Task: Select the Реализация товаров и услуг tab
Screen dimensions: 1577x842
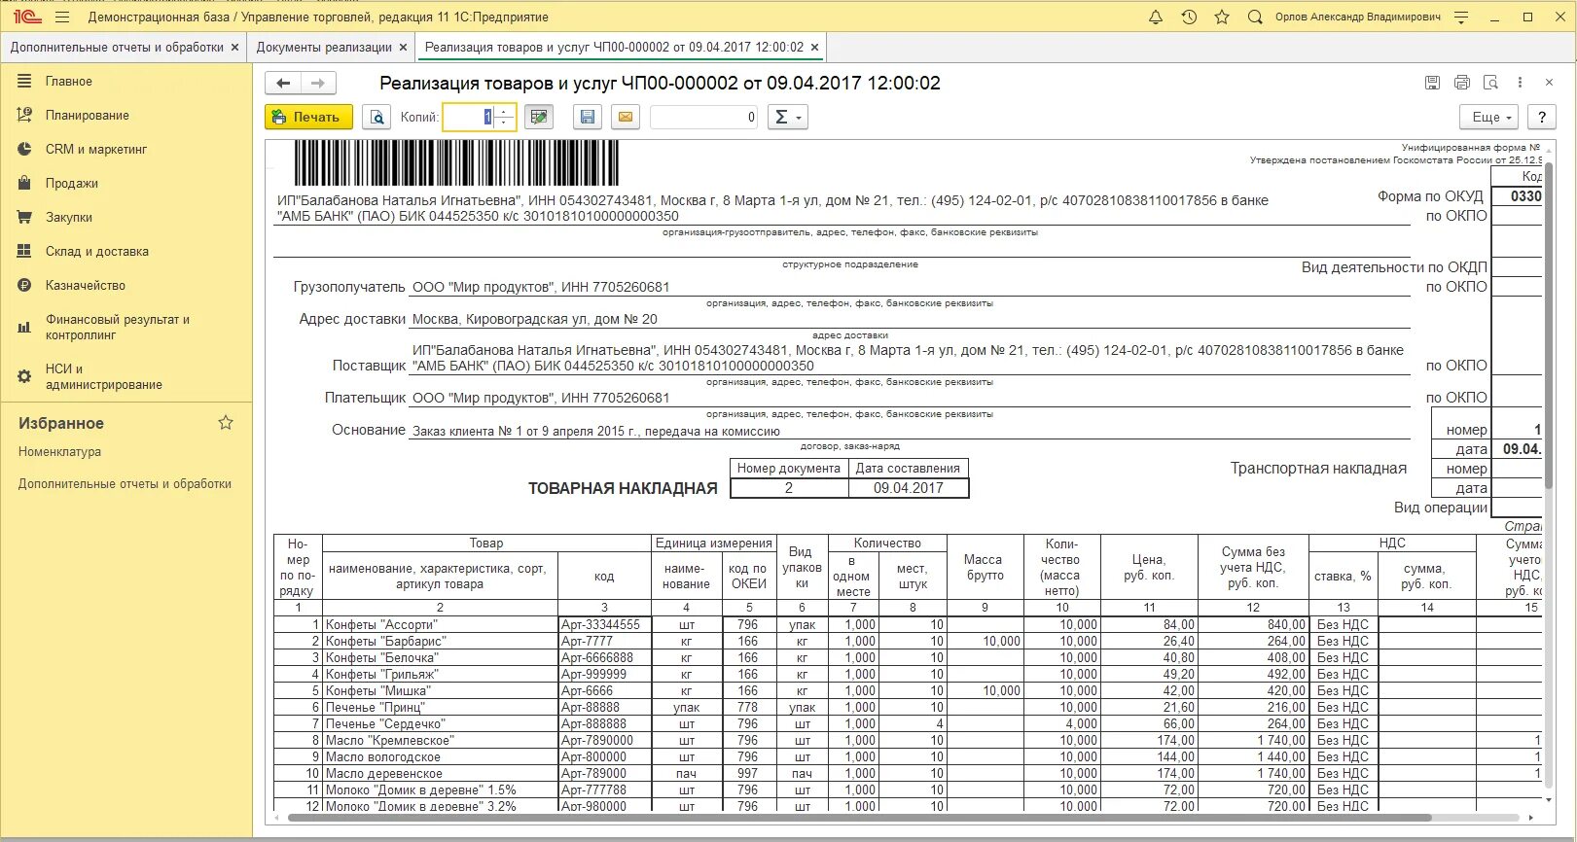Action: tap(614, 47)
